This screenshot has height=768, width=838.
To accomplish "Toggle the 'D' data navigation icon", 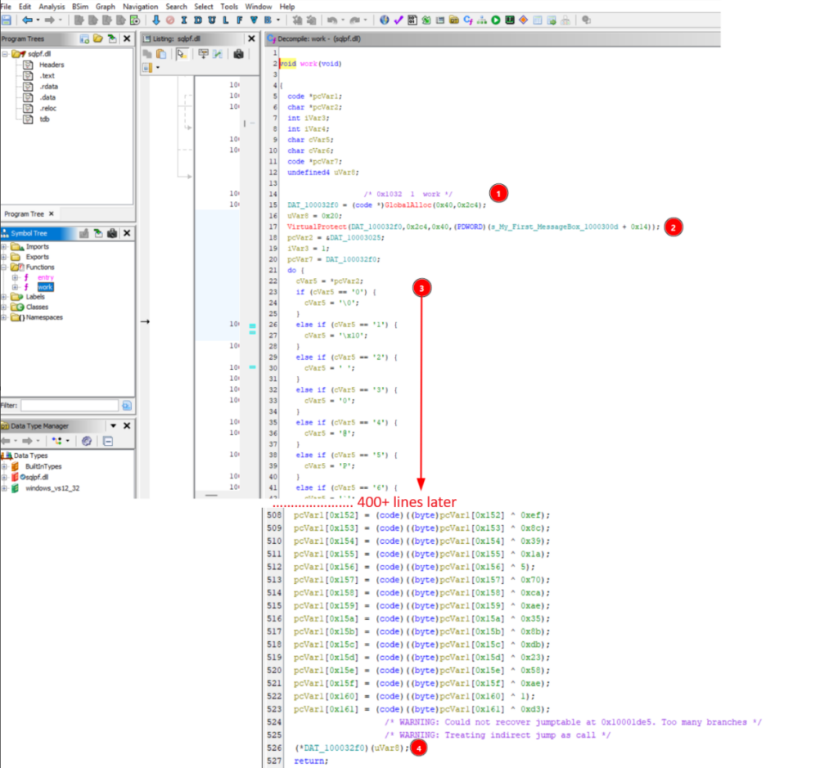I will (x=198, y=20).
